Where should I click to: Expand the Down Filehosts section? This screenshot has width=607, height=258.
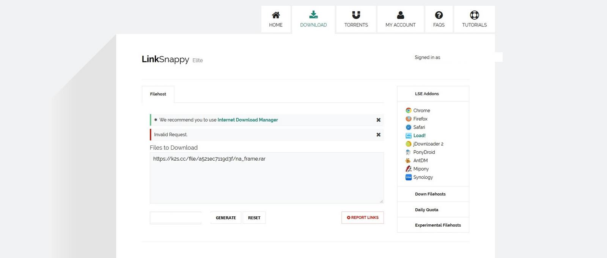(433, 194)
